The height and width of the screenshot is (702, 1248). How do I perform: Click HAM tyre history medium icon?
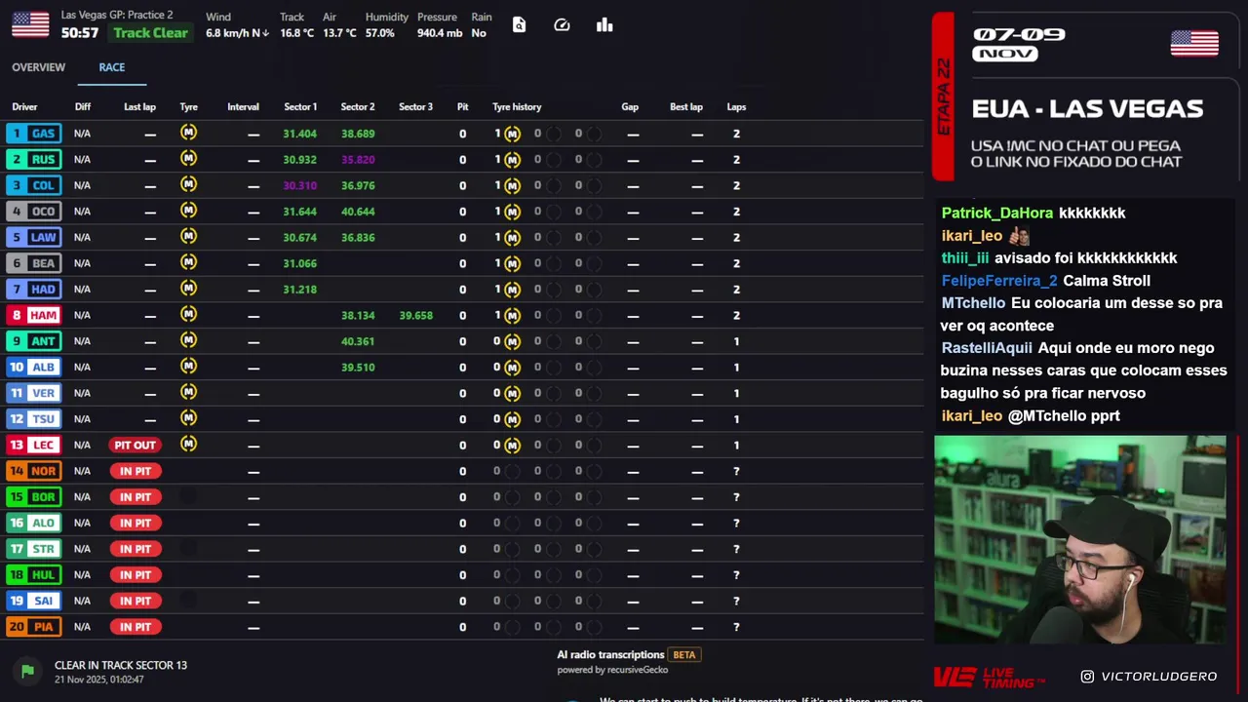coord(512,315)
